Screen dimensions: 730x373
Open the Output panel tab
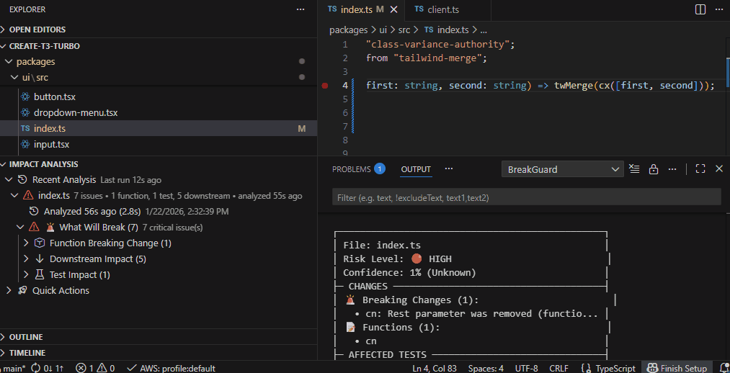pos(416,169)
